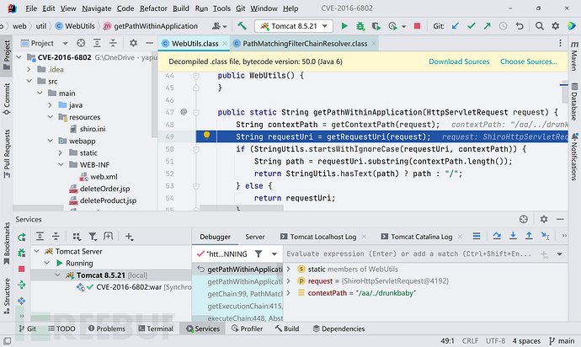Open the Refactor menu
This screenshot has height=347, width=581.
pyautogui.click(x=153, y=8)
